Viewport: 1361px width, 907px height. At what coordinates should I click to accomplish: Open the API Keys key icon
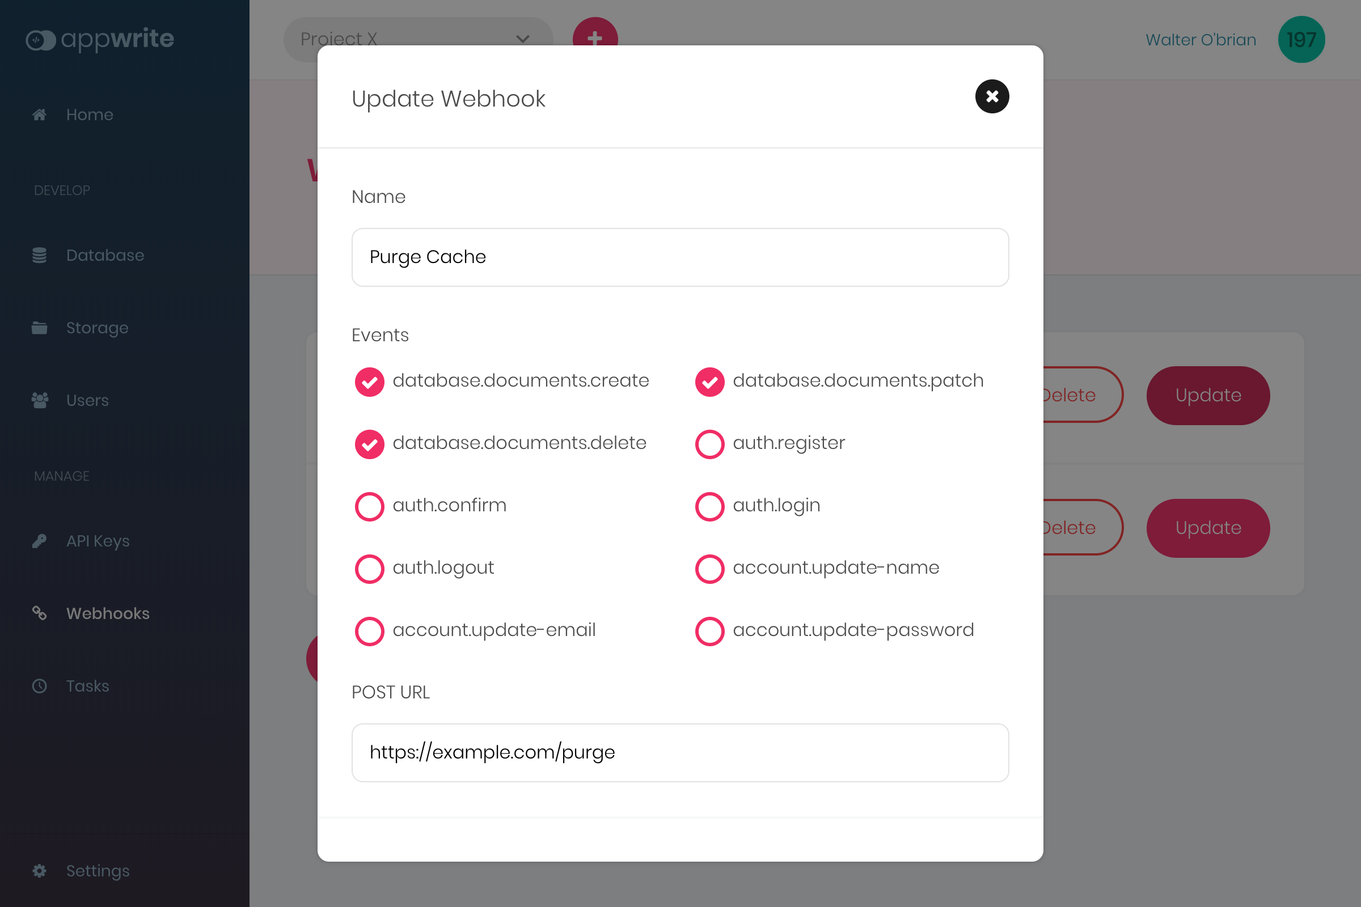pyautogui.click(x=39, y=541)
